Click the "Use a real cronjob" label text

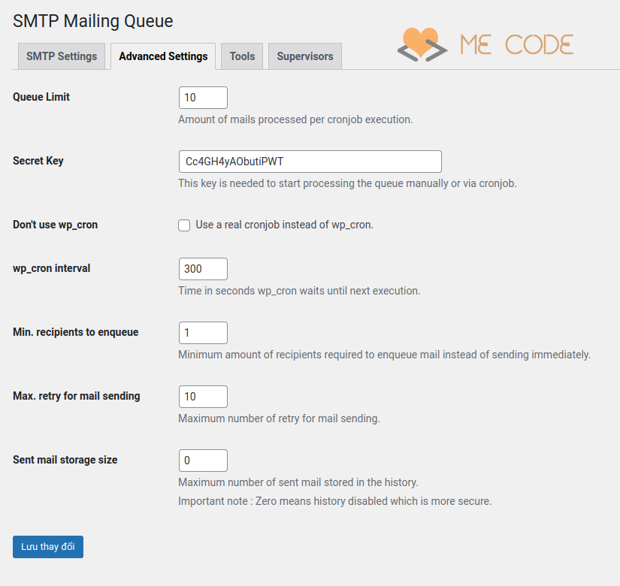(284, 225)
